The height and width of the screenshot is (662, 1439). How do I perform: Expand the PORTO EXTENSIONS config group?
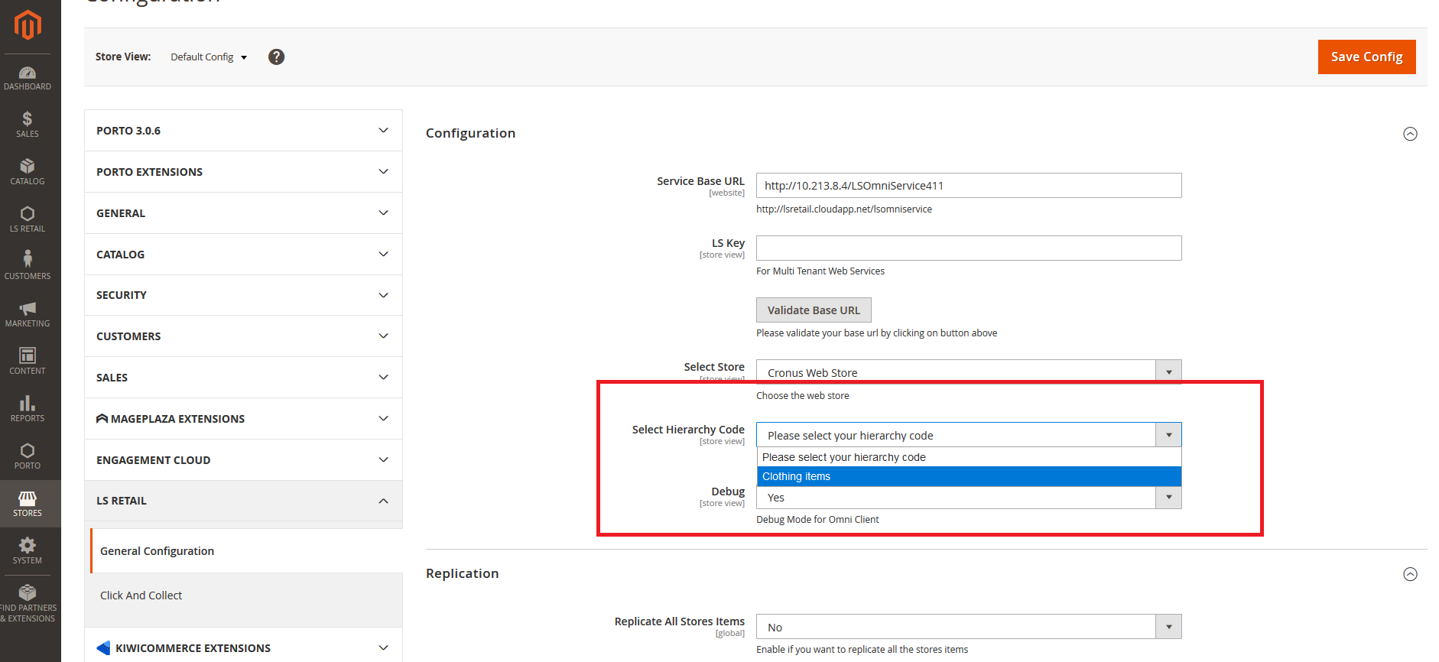click(243, 172)
